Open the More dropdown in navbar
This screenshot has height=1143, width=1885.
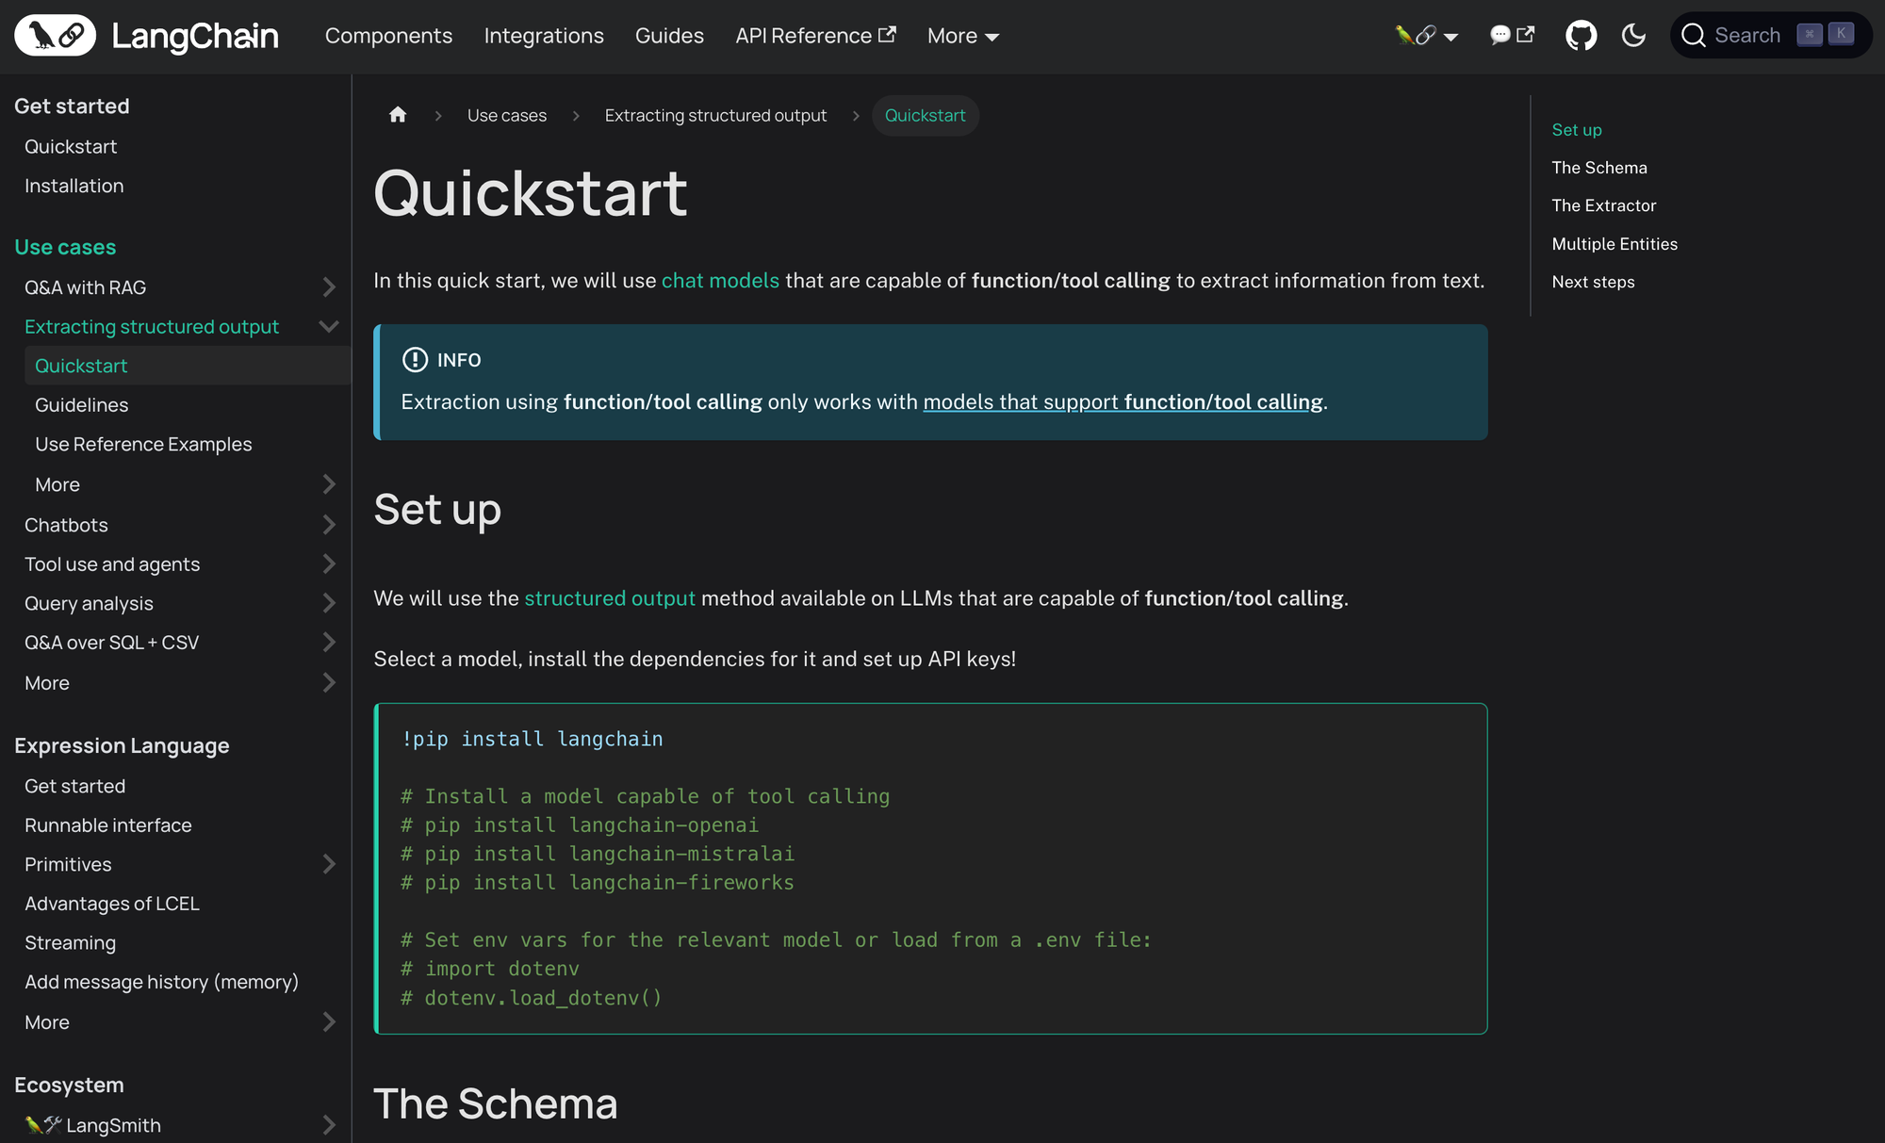click(962, 36)
